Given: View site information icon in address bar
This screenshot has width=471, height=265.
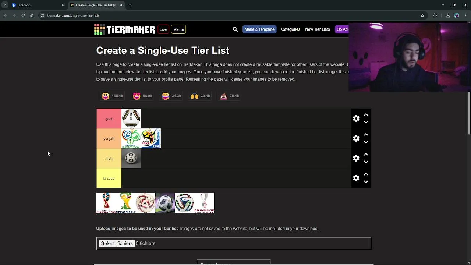Looking at the screenshot, I should 42,15.
